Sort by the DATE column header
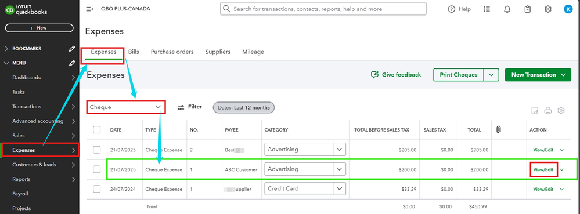 tap(116, 130)
